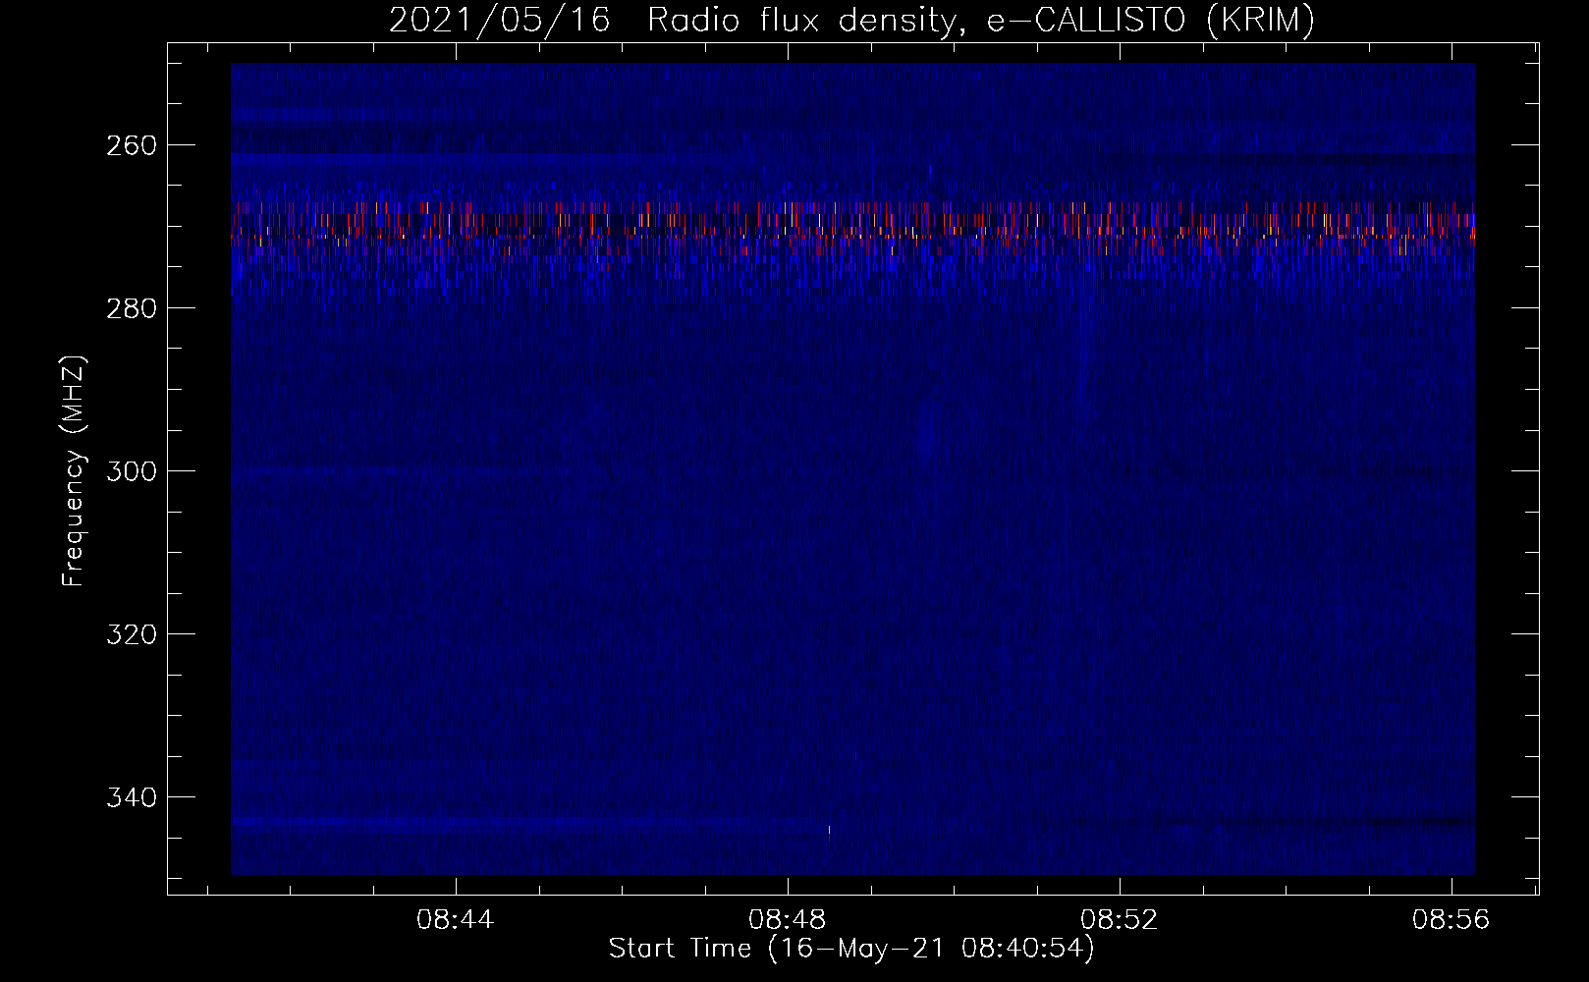
Task: Click the 08:44 time tick label
Action: [455, 920]
